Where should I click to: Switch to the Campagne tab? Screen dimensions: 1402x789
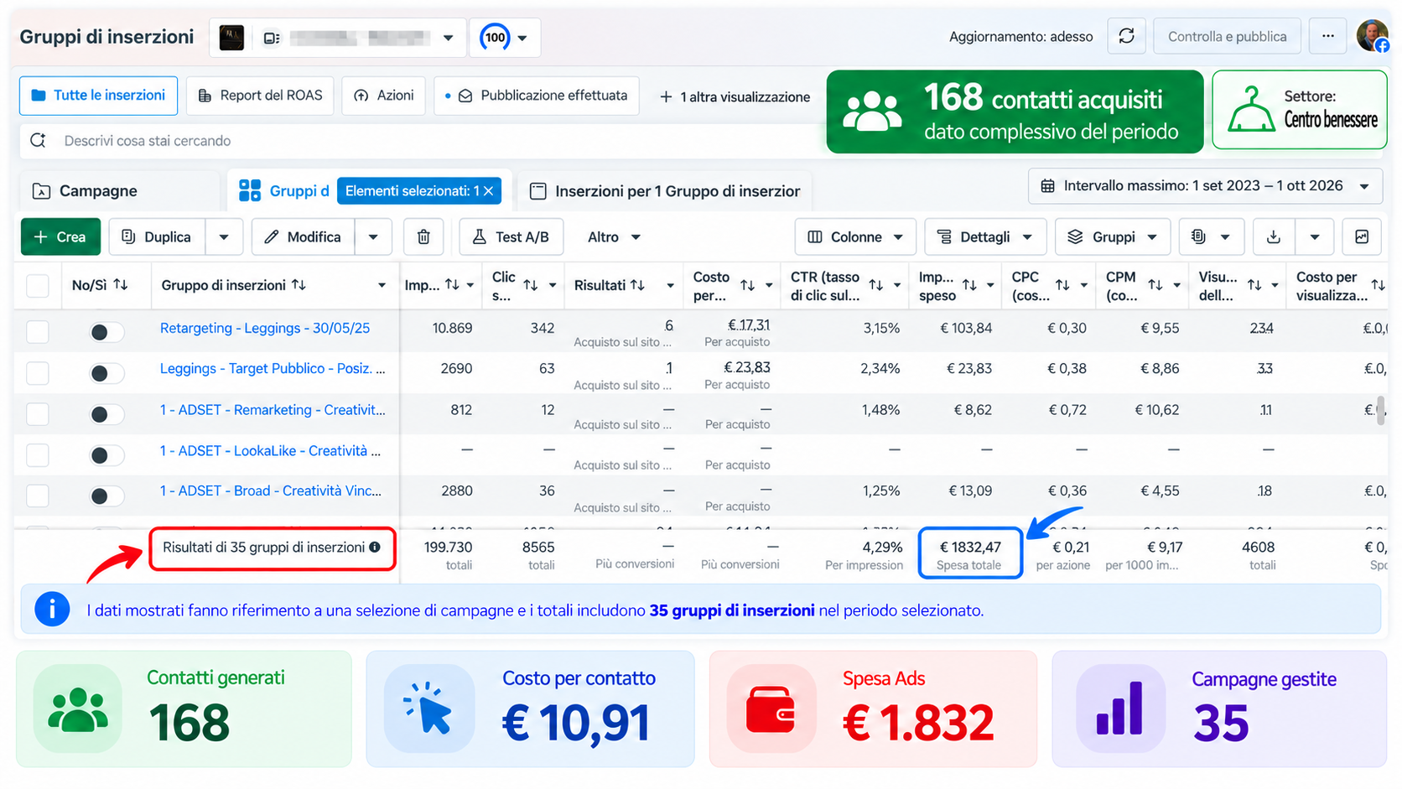pos(122,191)
